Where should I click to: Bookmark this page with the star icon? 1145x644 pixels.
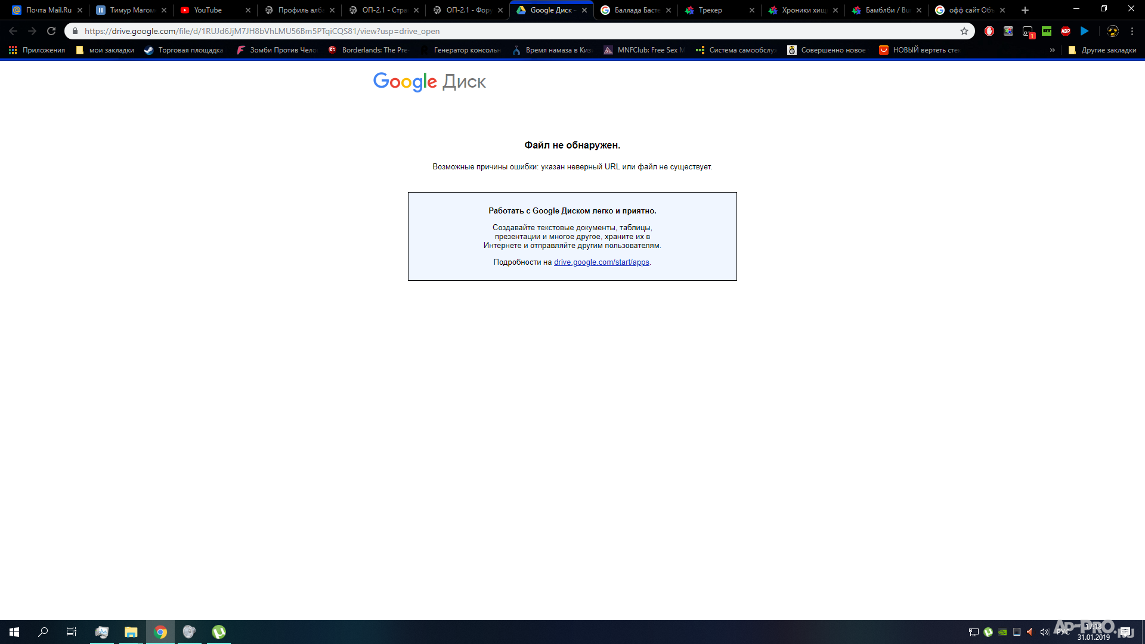point(964,31)
